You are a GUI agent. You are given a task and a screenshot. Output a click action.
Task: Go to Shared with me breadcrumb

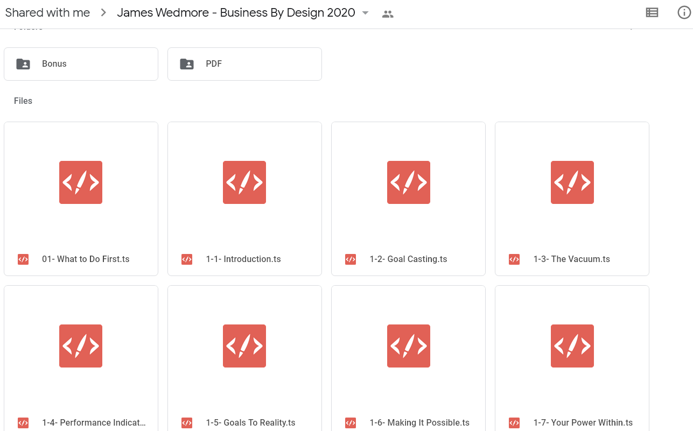coord(47,13)
